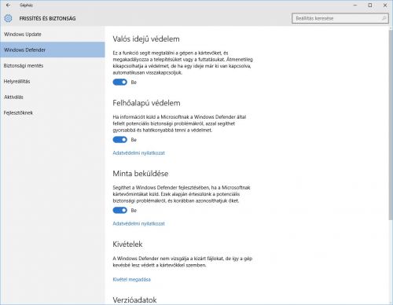Viewport: 393px width, 305px height.
Task: Toggle Valós idejű védelem switch off
Action: [x=120, y=83]
